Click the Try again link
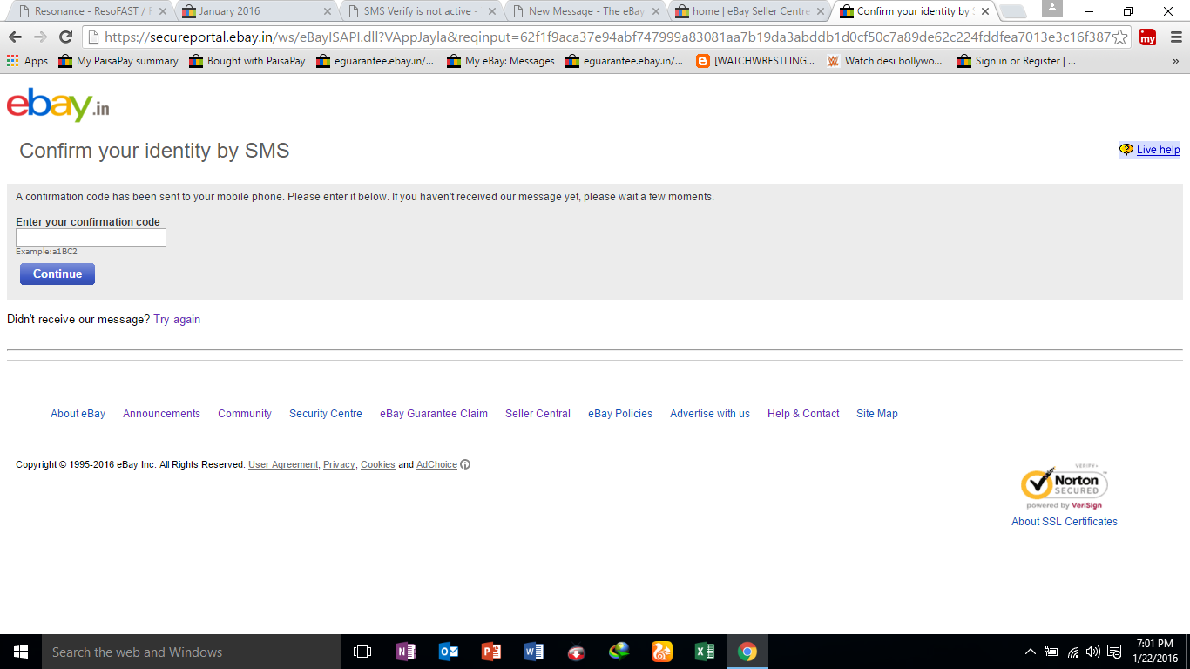The image size is (1190, 669). point(177,320)
